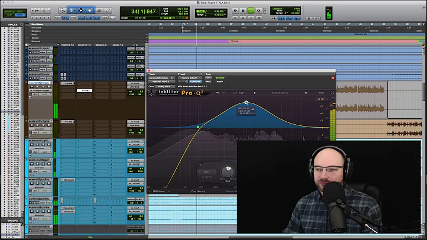Image resolution: width=427 pixels, height=240 pixels.
Task: Click Return to Zero button
Action: pyautogui.click(x=235, y=18)
